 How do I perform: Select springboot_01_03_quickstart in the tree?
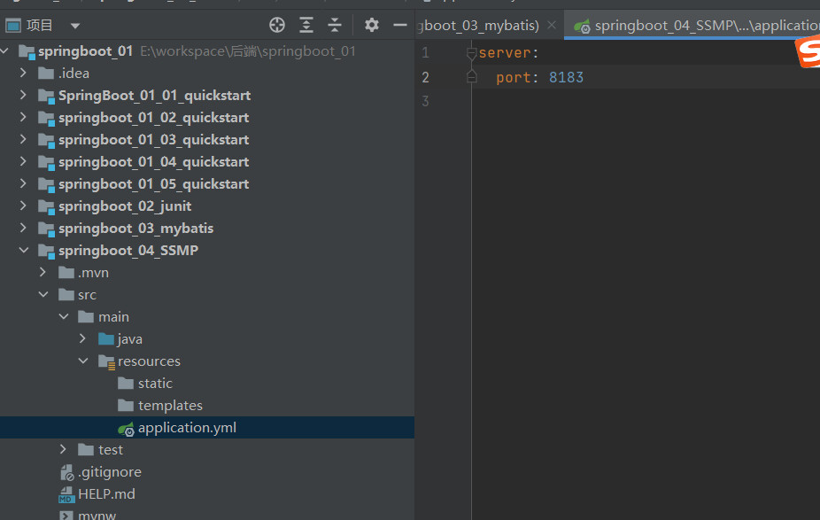153,140
